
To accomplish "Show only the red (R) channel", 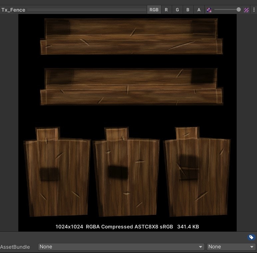I will tap(166, 10).
